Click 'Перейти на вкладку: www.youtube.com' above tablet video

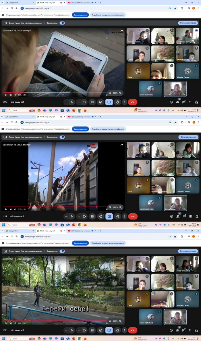tap(108, 15)
